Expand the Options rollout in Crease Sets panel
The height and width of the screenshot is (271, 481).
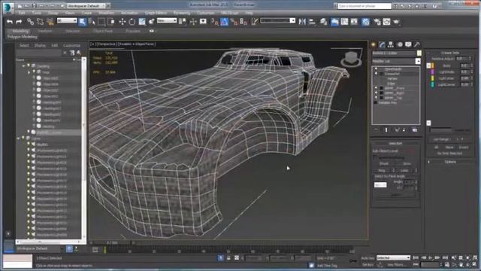pos(450,162)
